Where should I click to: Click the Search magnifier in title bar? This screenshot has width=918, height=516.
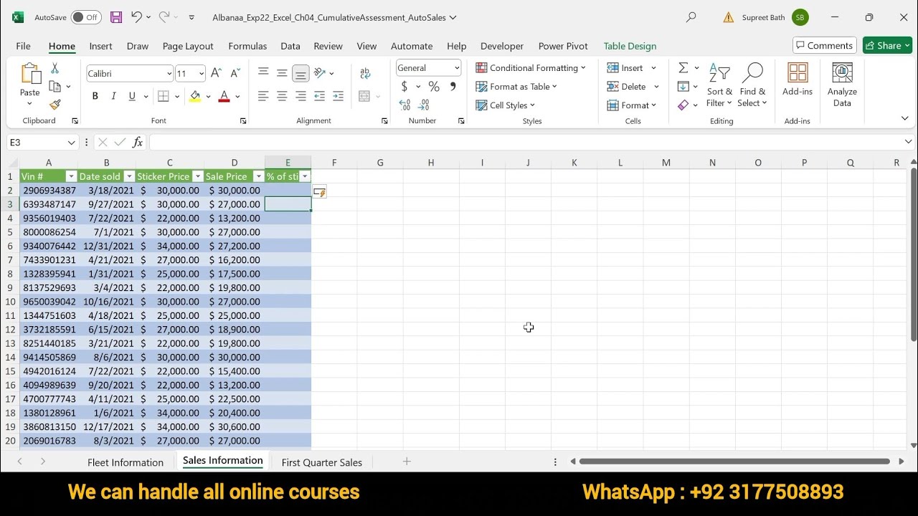[x=691, y=17]
